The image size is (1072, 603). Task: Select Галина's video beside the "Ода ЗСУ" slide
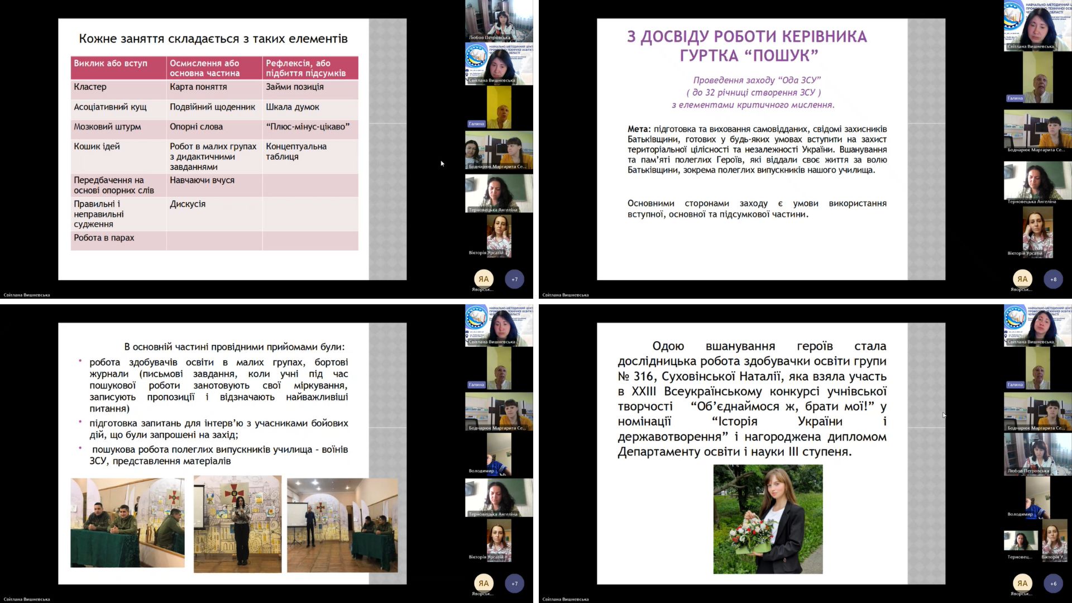1037,78
